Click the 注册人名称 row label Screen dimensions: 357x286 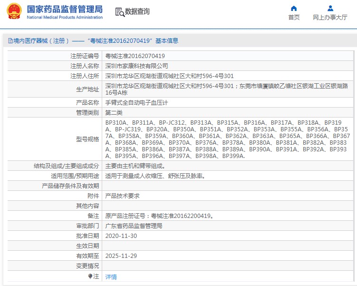click(x=85, y=66)
